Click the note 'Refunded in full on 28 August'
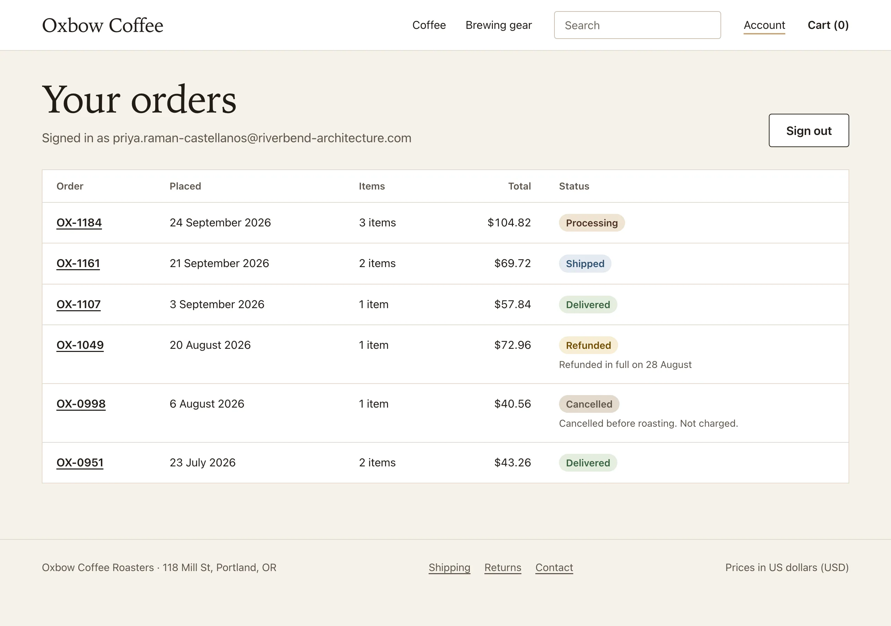The width and height of the screenshot is (891, 626). coord(625,364)
